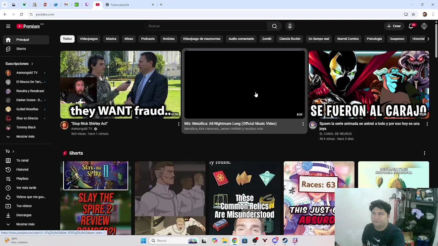
Task: Open options for Spawn video
Action: click(x=427, y=124)
